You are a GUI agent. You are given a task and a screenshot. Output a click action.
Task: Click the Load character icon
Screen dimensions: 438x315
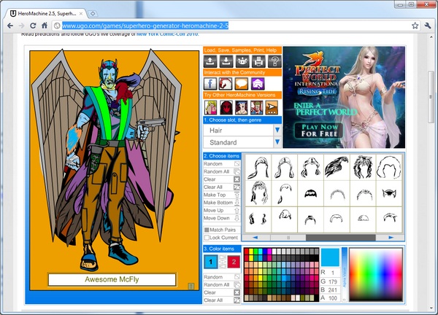(210, 61)
